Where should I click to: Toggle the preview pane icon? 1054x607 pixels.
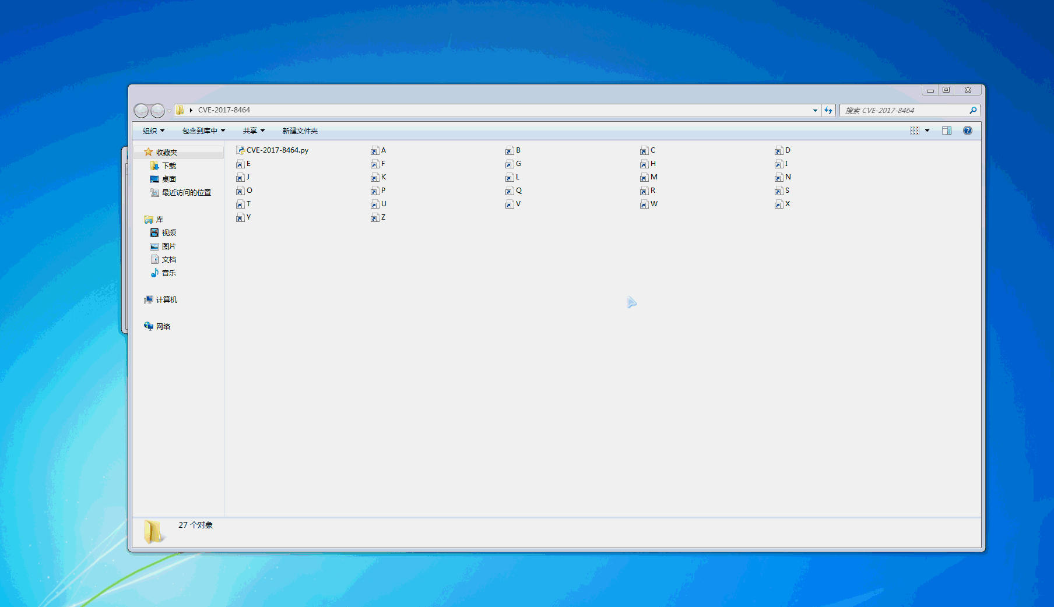947,130
